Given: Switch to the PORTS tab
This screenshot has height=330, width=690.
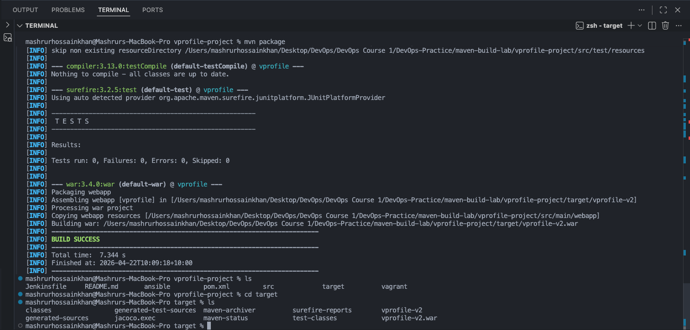Looking at the screenshot, I should pyautogui.click(x=152, y=10).
